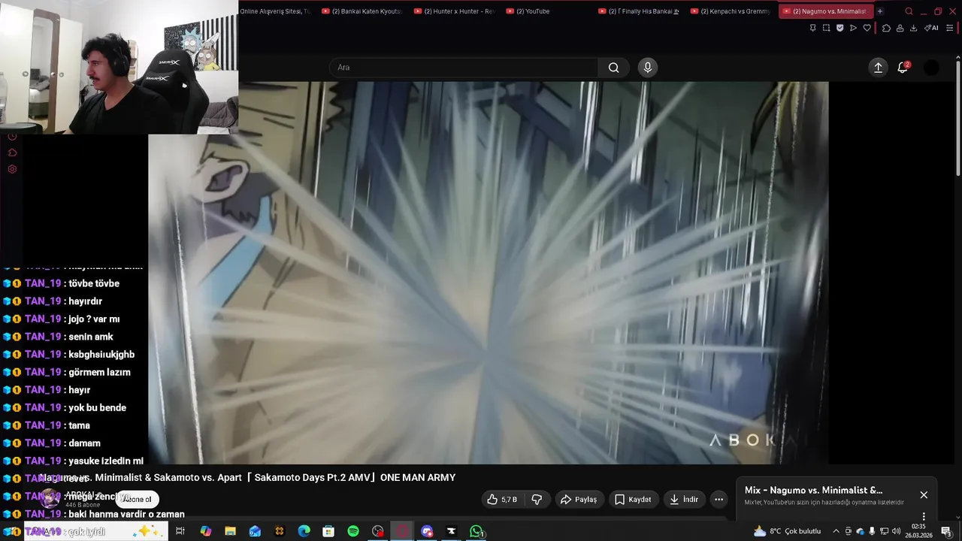Viewport: 962px width, 541px height.
Task: Click Kaydet to save the video
Action: (633, 500)
